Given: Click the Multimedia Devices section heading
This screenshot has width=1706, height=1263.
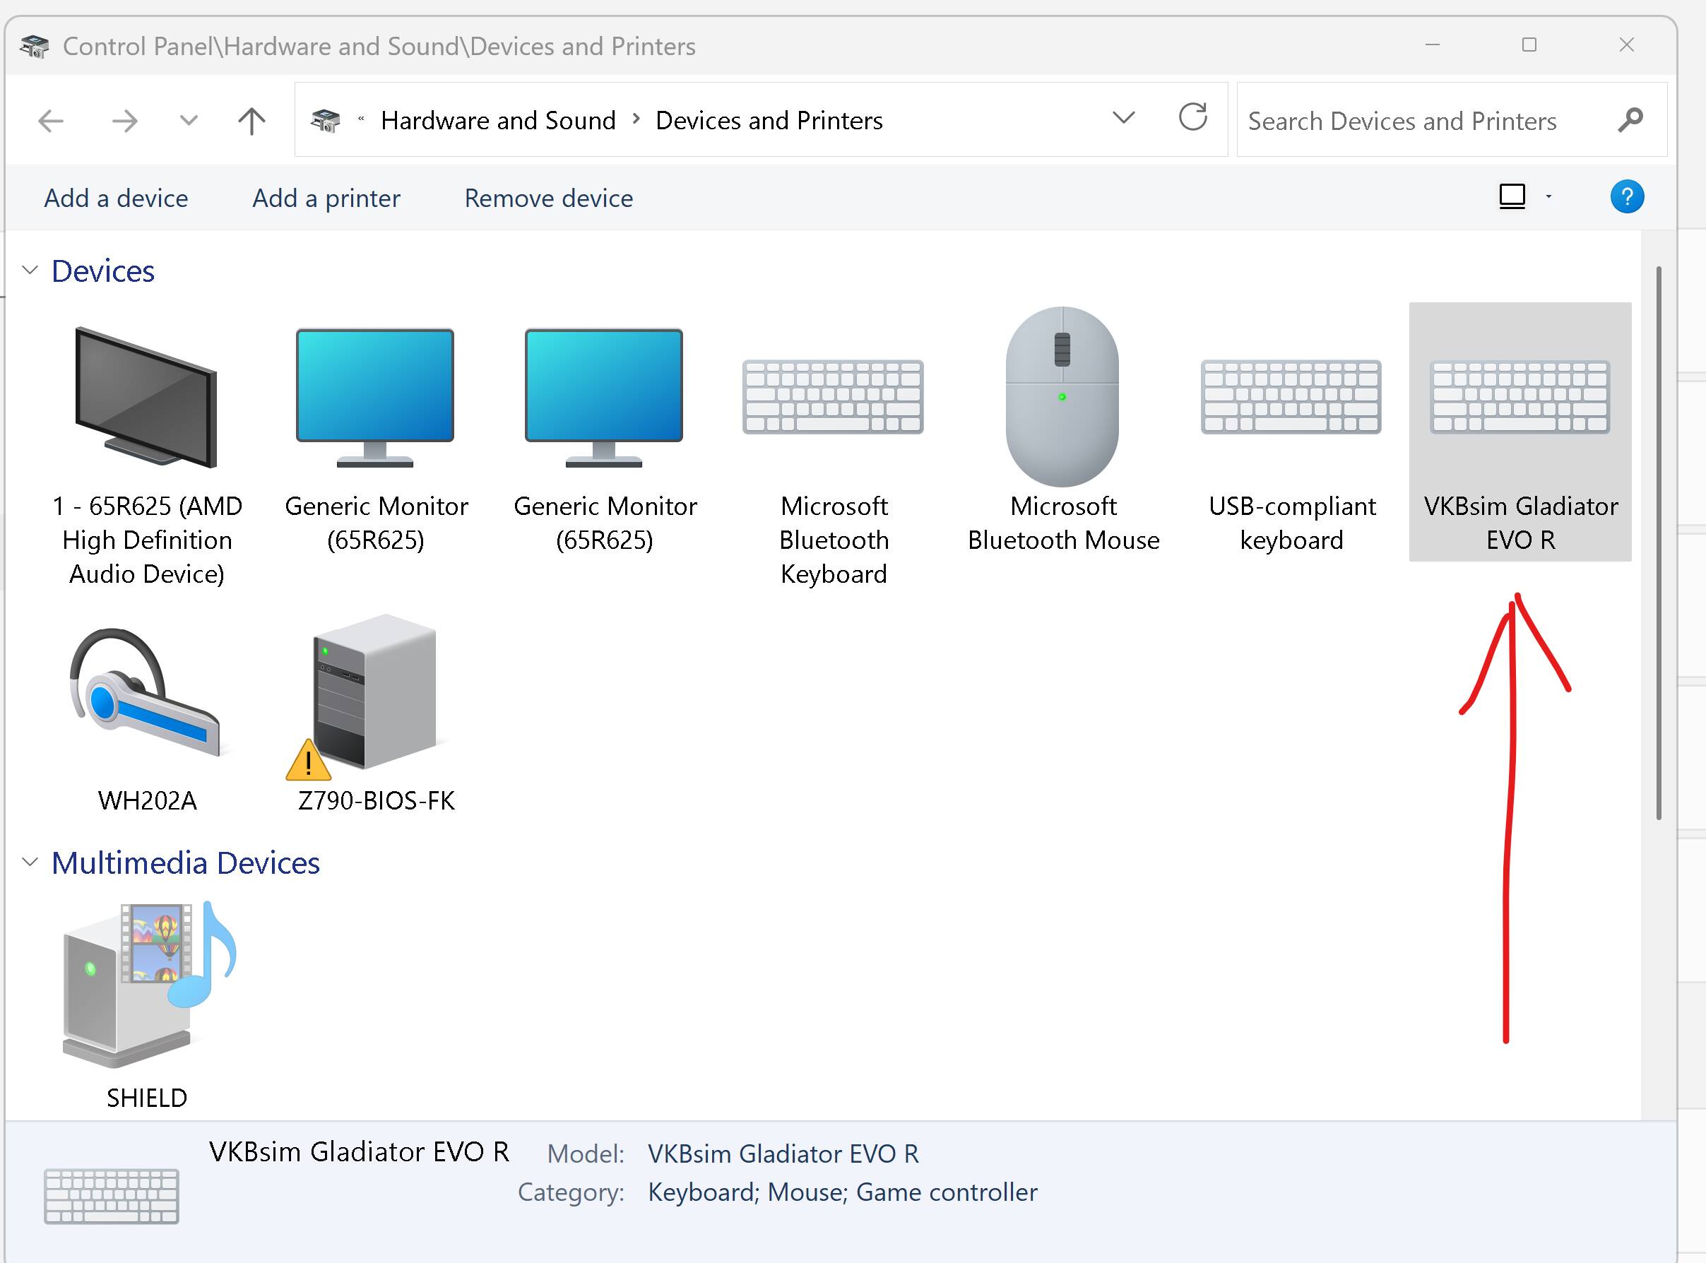Looking at the screenshot, I should coord(186,863).
